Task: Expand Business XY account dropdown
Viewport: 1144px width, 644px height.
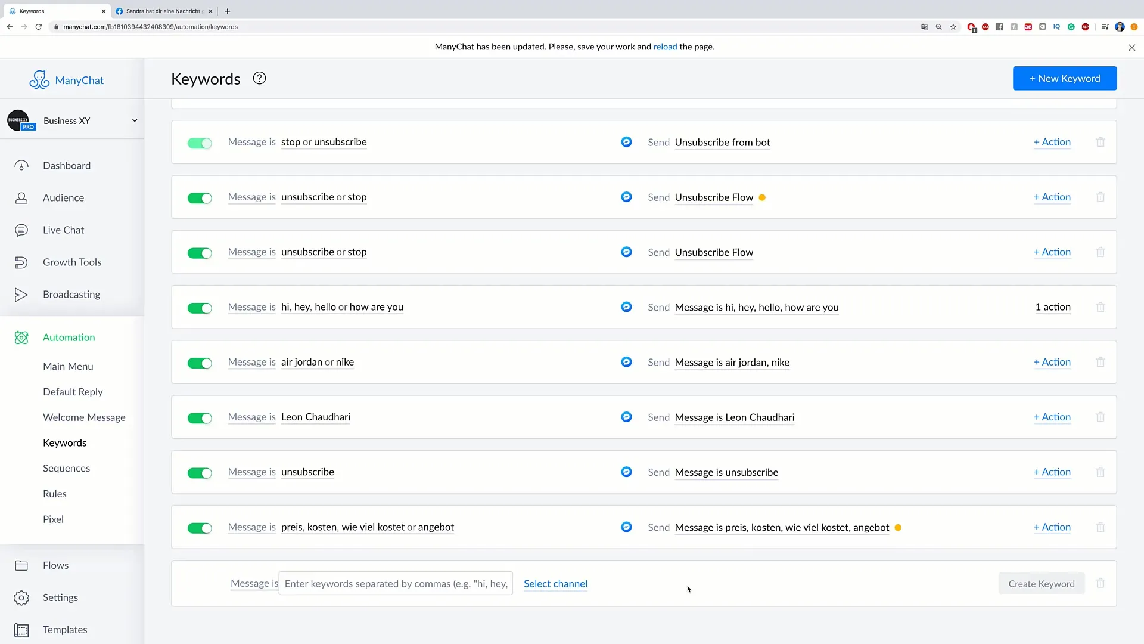Action: 133,120
